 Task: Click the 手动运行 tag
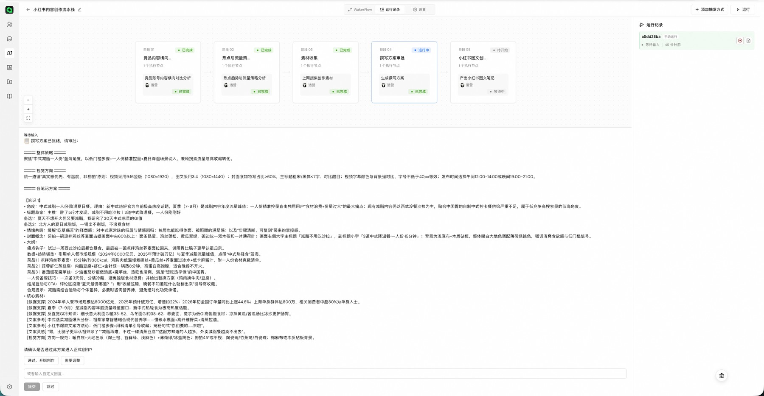[x=671, y=37]
